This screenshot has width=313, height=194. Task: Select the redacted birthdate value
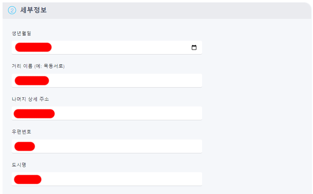(33, 47)
